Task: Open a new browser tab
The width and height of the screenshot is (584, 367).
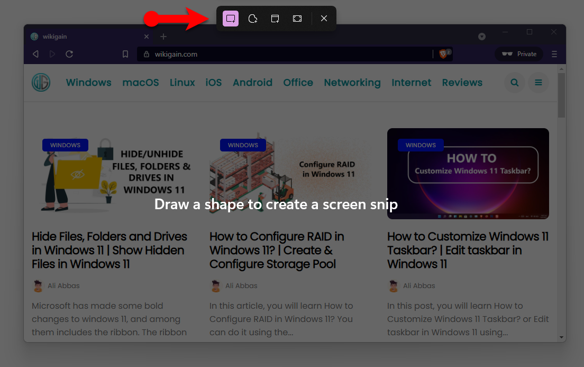Action: [163, 37]
